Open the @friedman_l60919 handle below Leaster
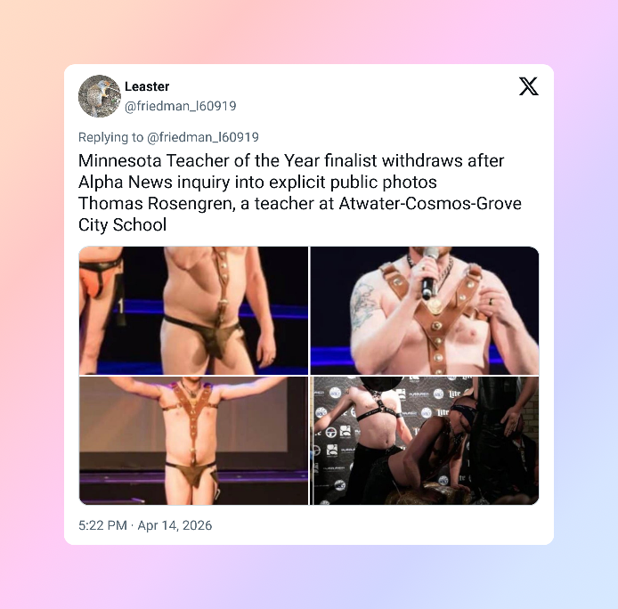Image resolution: width=618 pixels, height=609 pixels. [x=180, y=106]
